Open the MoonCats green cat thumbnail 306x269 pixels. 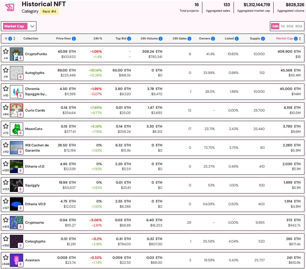pos(16,129)
